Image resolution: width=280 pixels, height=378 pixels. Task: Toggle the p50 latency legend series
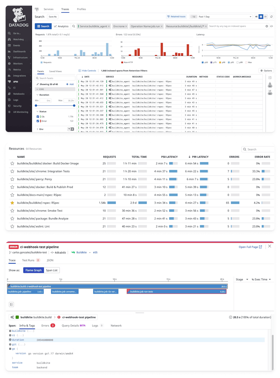(204, 62)
